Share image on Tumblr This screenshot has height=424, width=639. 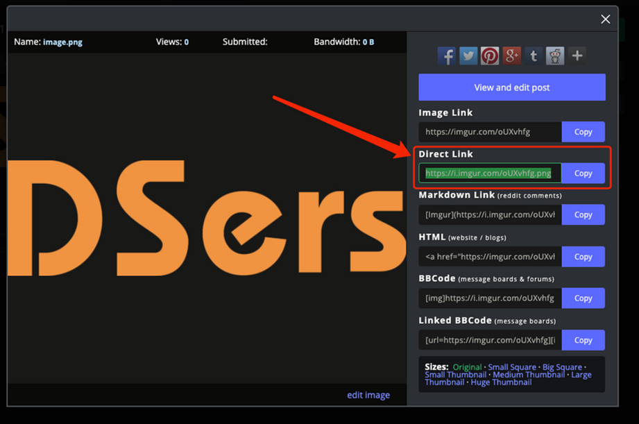[533, 56]
